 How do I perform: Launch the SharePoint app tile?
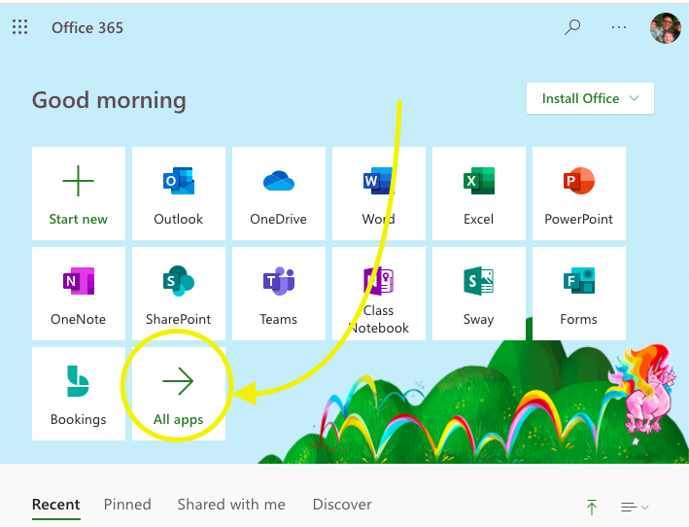pos(179,294)
